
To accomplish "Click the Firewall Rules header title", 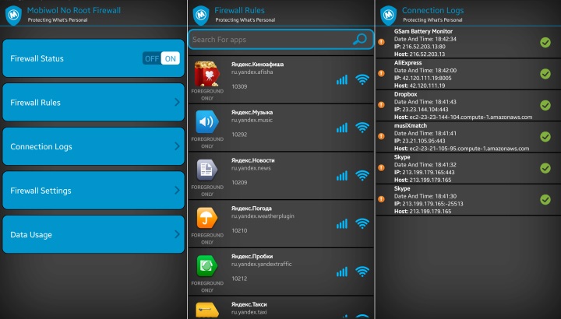I will click(239, 10).
